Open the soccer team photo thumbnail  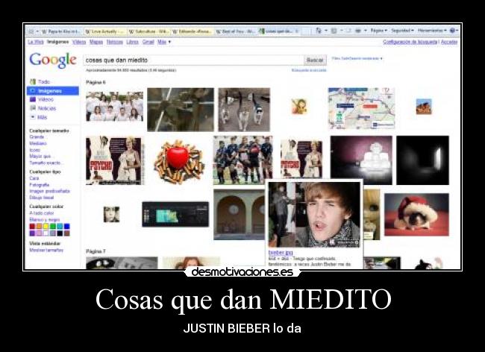[x=242, y=160]
